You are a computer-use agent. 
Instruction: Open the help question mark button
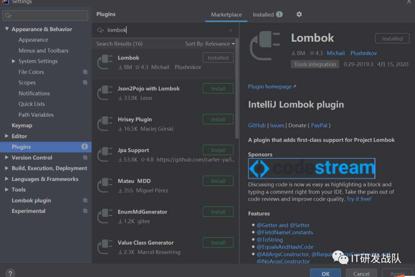pos(10,273)
